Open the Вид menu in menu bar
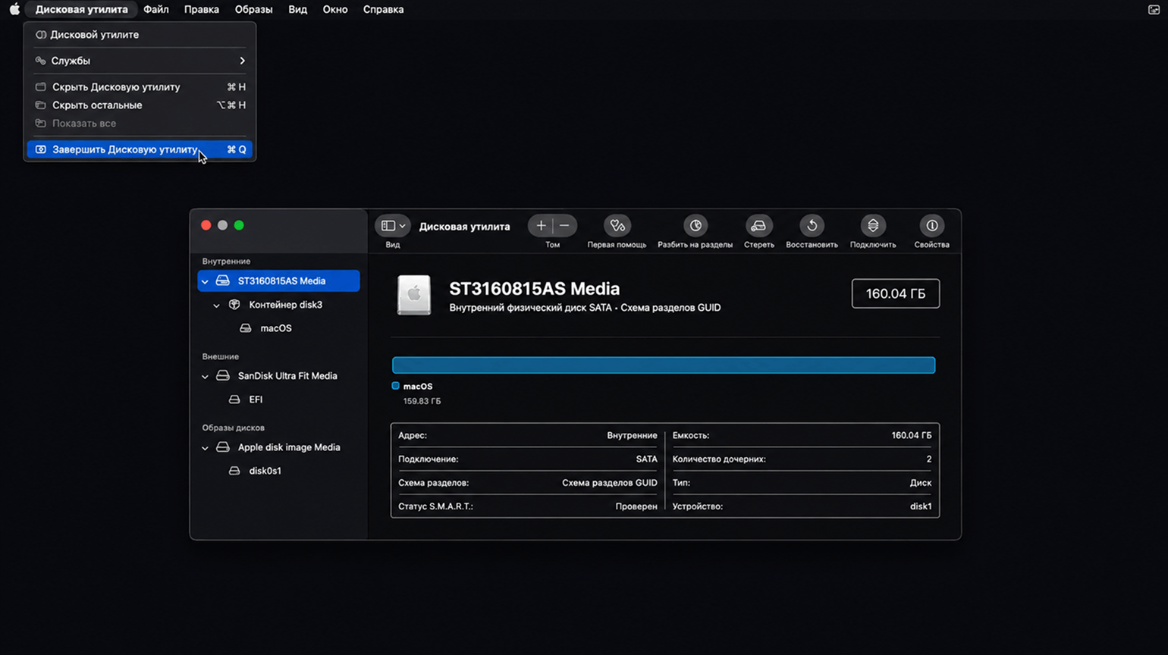The image size is (1168, 655). (298, 9)
